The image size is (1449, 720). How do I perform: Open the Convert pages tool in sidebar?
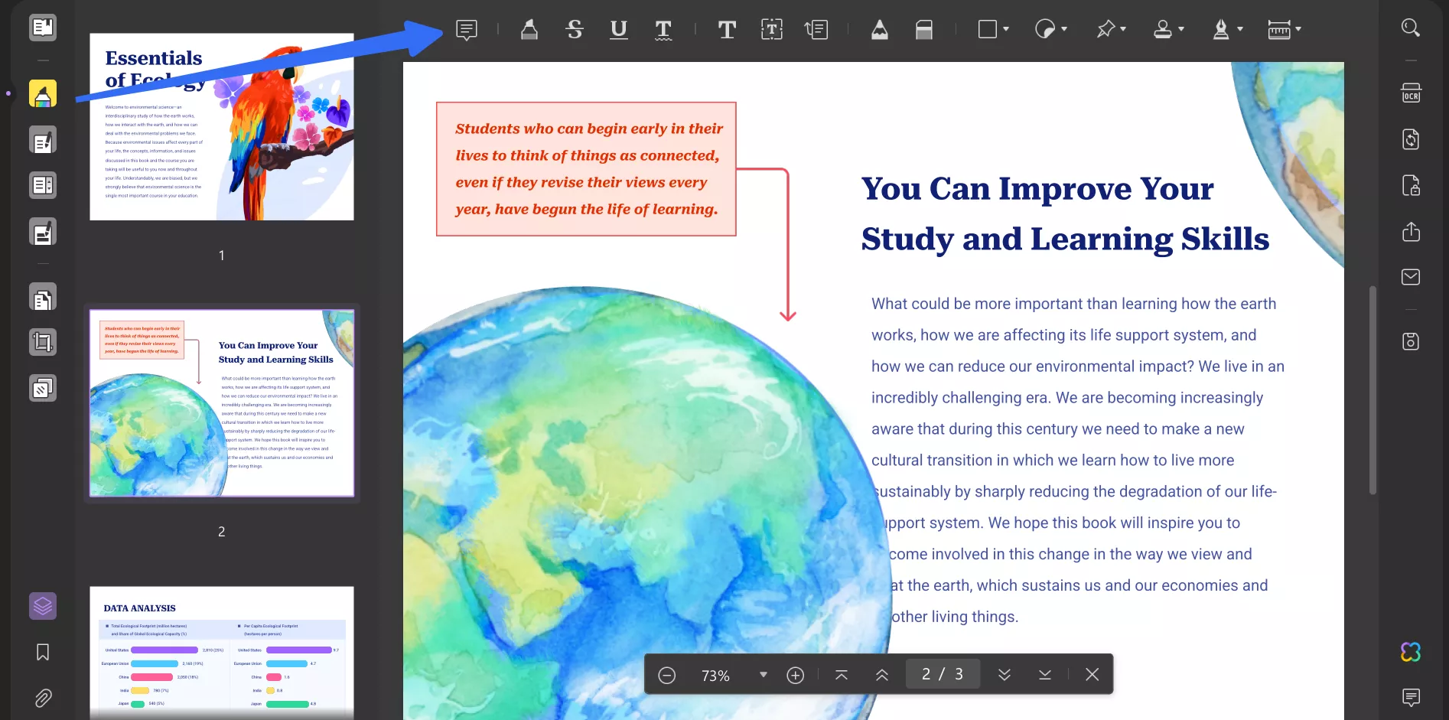click(43, 298)
